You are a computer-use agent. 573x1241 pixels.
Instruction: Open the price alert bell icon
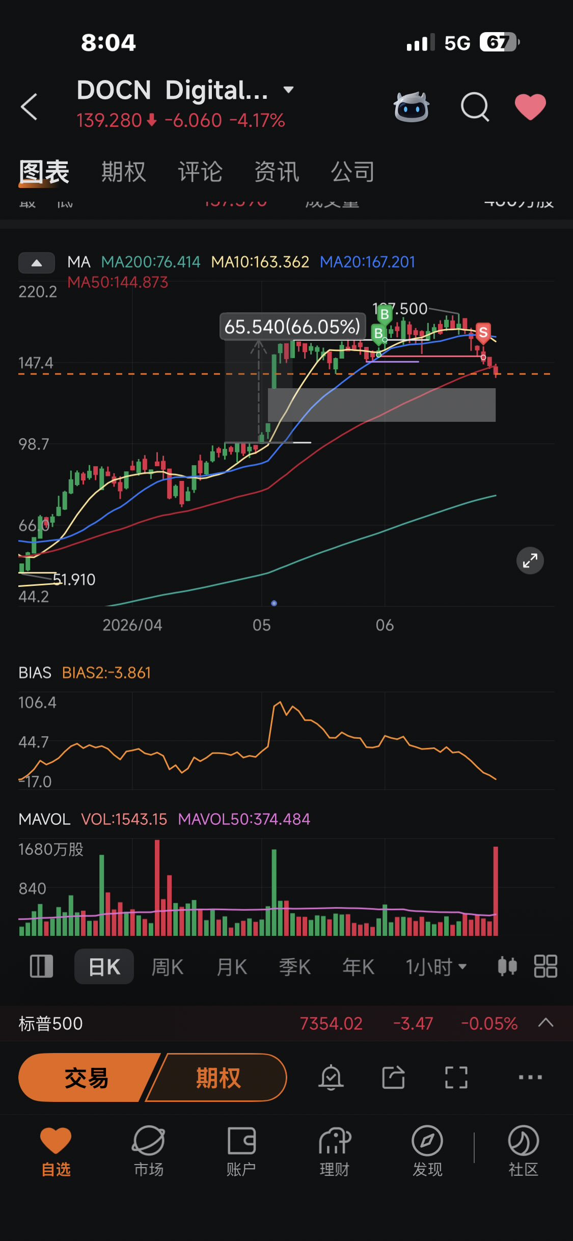(331, 1077)
